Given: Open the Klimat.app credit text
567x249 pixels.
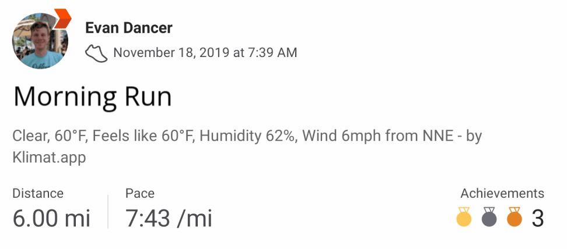Looking at the screenshot, I should pos(49,158).
